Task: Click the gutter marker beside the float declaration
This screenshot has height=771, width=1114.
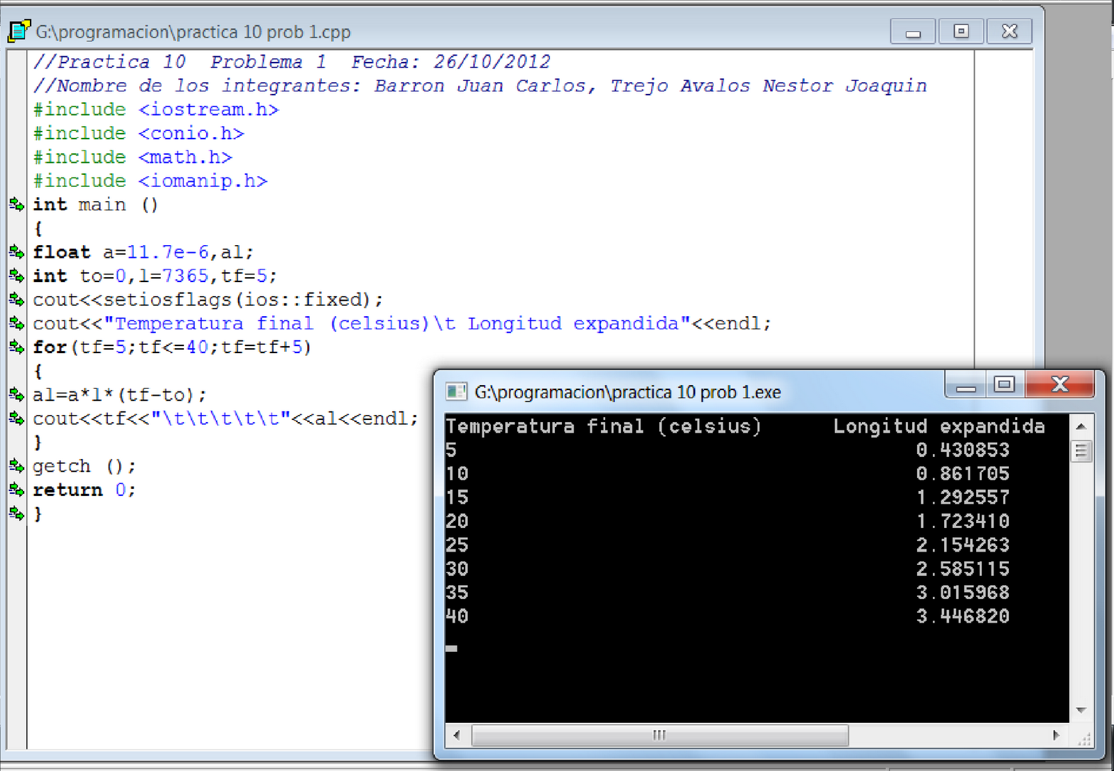Action: (17, 251)
